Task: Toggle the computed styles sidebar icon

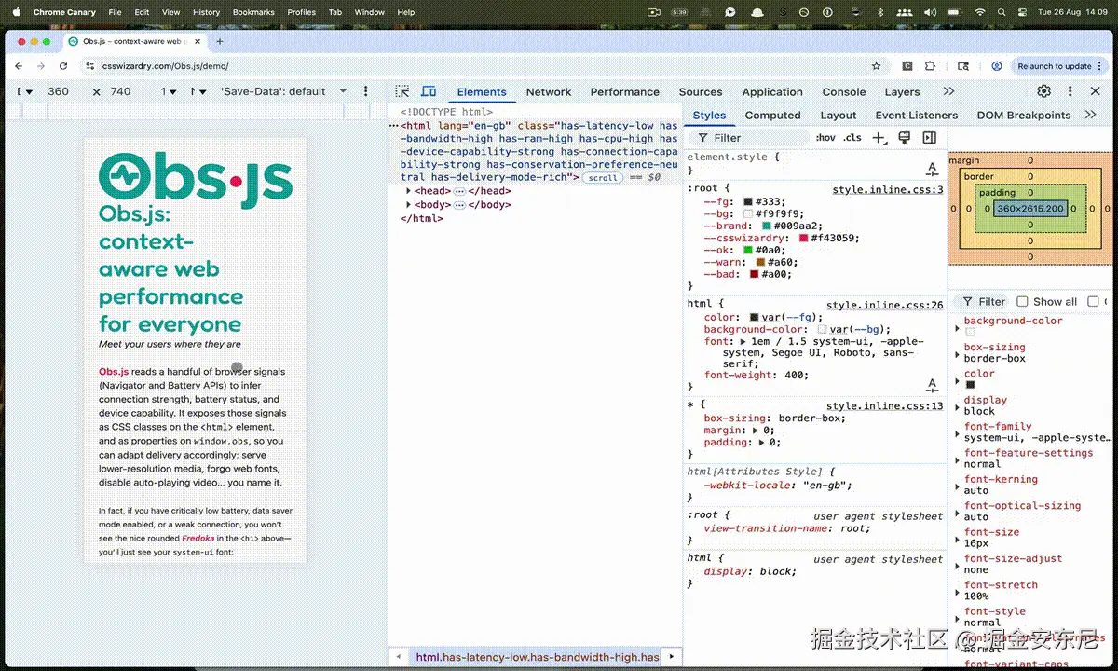Action: point(929,138)
